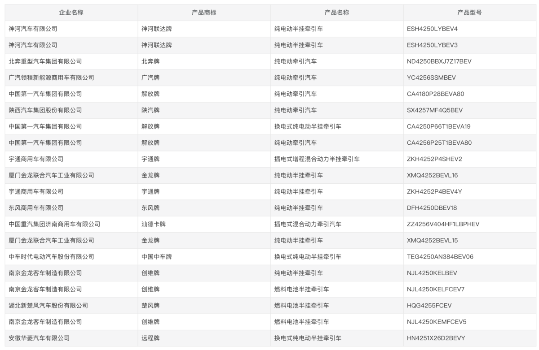Click the 远程牌 brand cell
Viewport: 539px width, 350px height.
coord(150,338)
